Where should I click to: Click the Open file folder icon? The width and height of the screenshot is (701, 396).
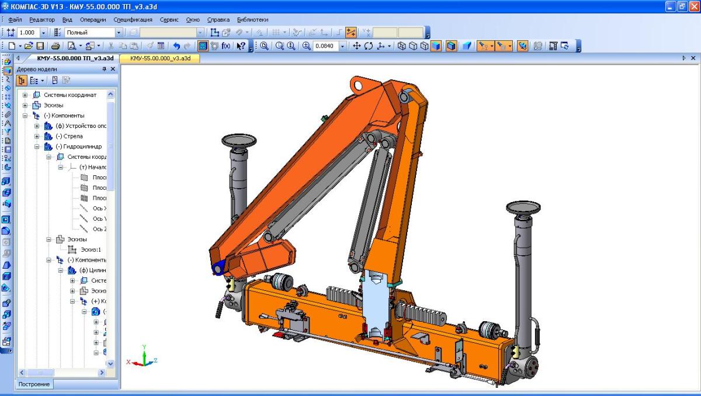click(x=29, y=46)
